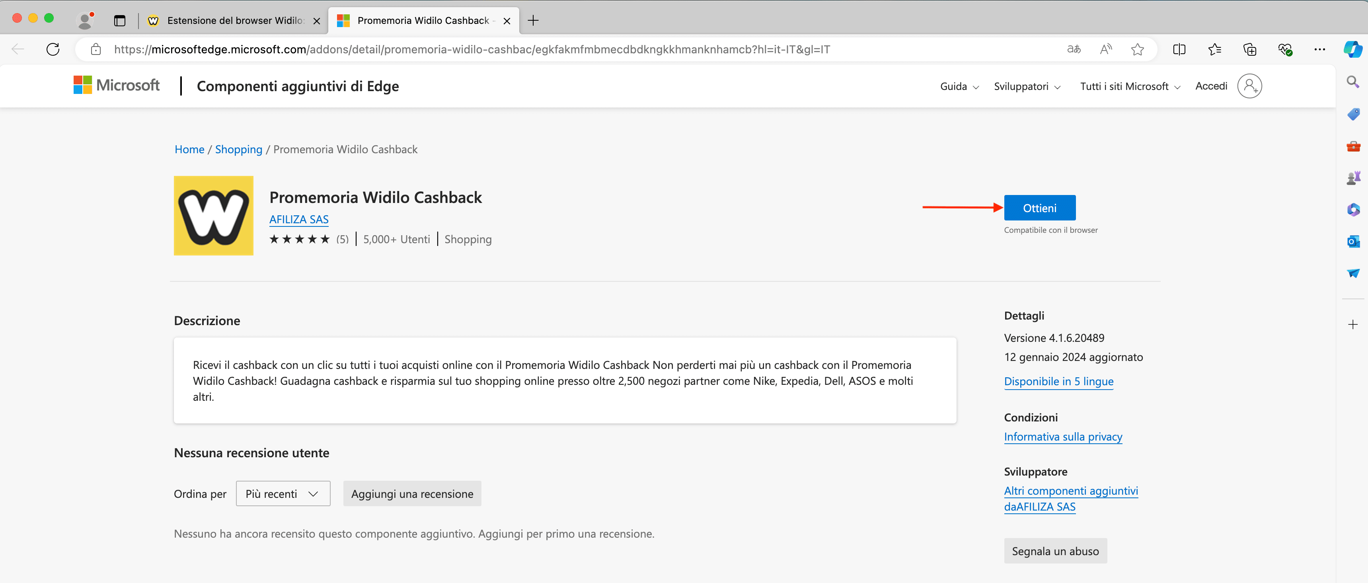Expand the Tutti i siti Microsoft menu
This screenshot has width=1368, height=583.
tap(1130, 86)
